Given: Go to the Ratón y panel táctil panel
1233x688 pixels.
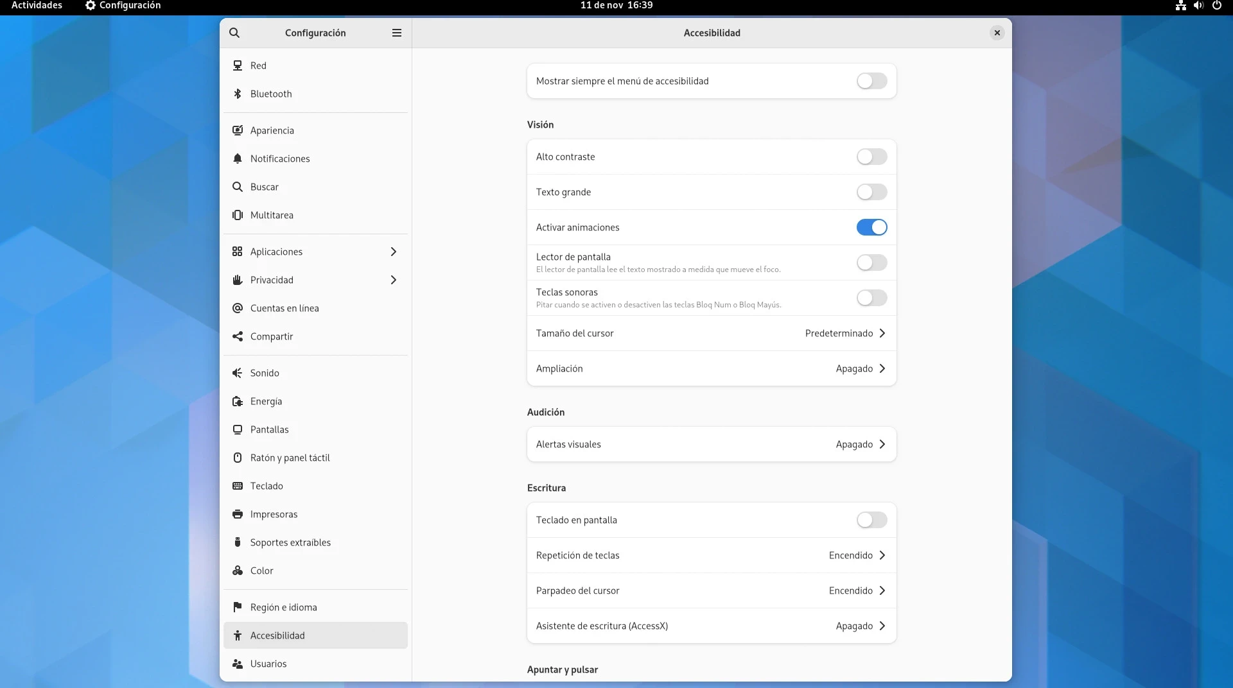Looking at the screenshot, I should click(290, 458).
